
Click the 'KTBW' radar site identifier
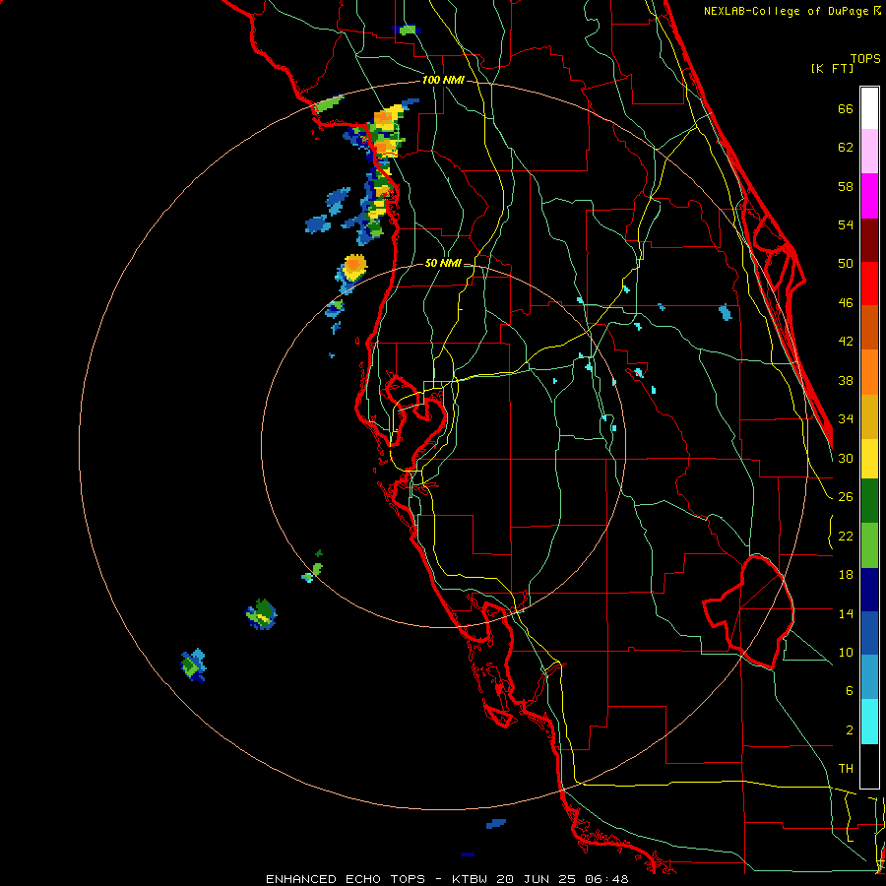coord(469,879)
